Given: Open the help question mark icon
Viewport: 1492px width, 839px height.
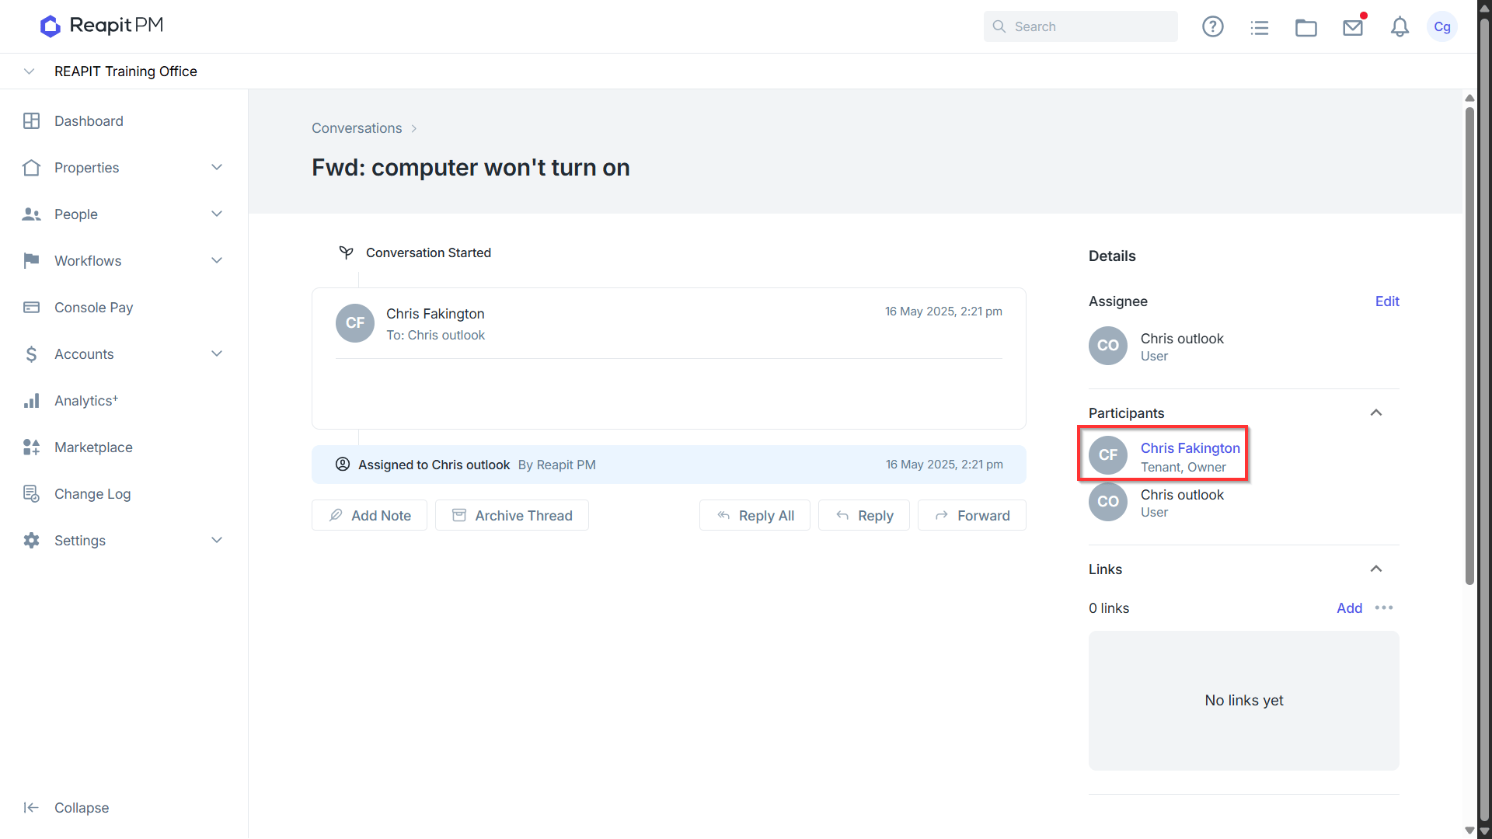Looking at the screenshot, I should [1212, 26].
